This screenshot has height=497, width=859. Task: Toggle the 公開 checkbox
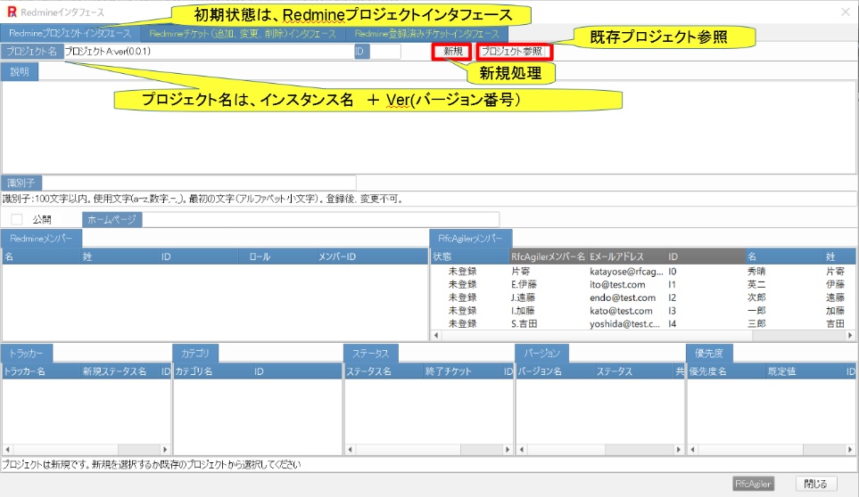pos(17,220)
